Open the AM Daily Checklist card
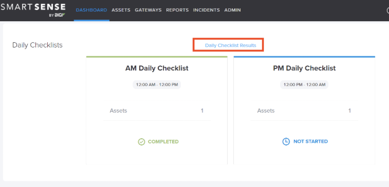 tap(157, 110)
